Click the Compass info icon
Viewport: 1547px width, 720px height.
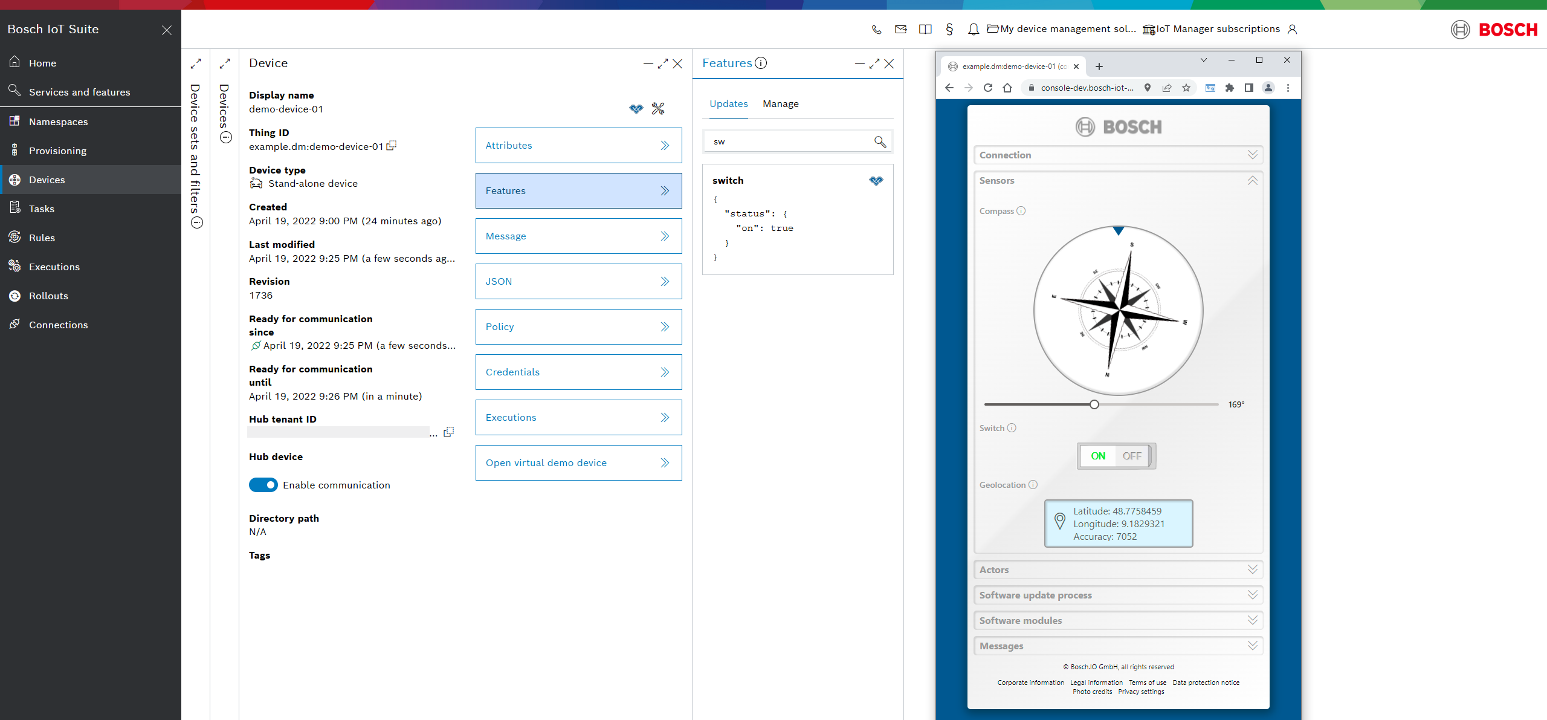click(x=1021, y=211)
